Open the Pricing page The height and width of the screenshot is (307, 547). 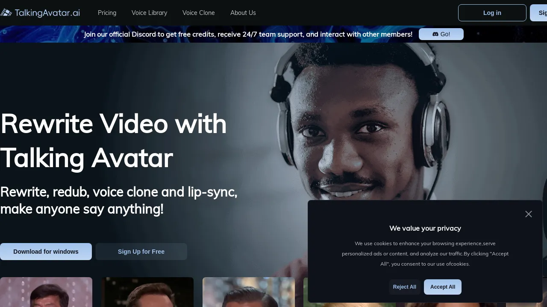tap(107, 13)
